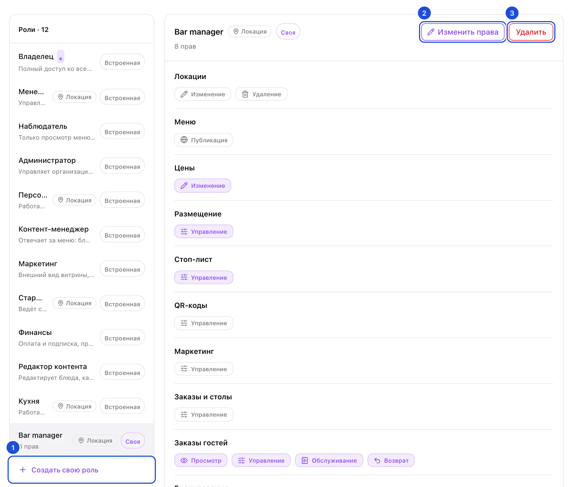
Task: Click globe icon on Меню Публикация chip
Action: (184, 140)
